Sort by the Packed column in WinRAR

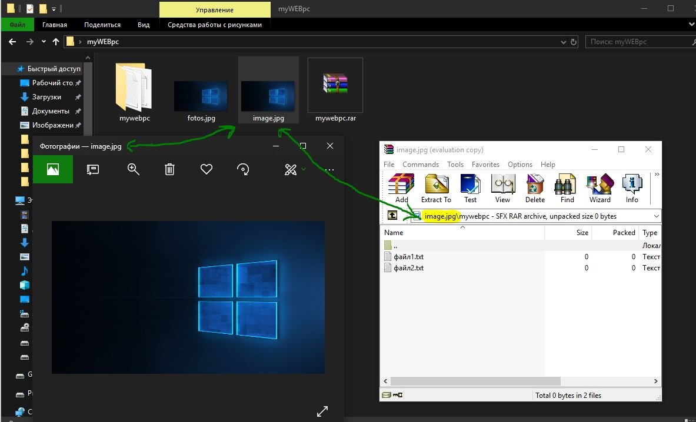[615, 233]
